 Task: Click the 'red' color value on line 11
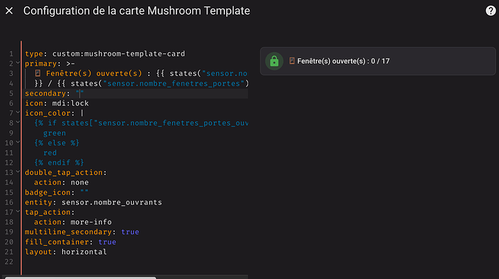click(x=50, y=153)
